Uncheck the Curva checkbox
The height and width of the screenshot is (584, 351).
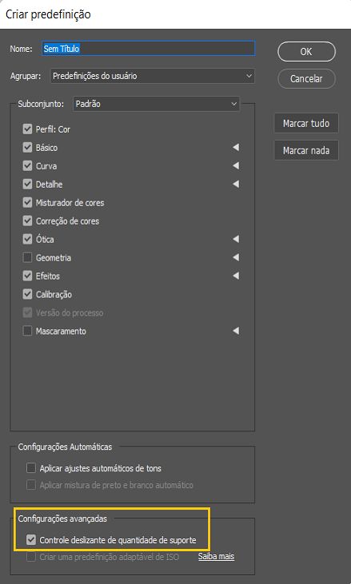pyautogui.click(x=27, y=165)
